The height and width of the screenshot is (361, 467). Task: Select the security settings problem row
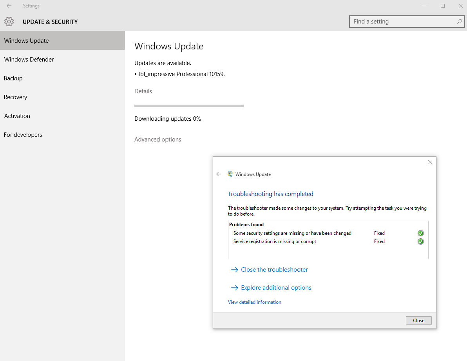[x=328, y=233]
